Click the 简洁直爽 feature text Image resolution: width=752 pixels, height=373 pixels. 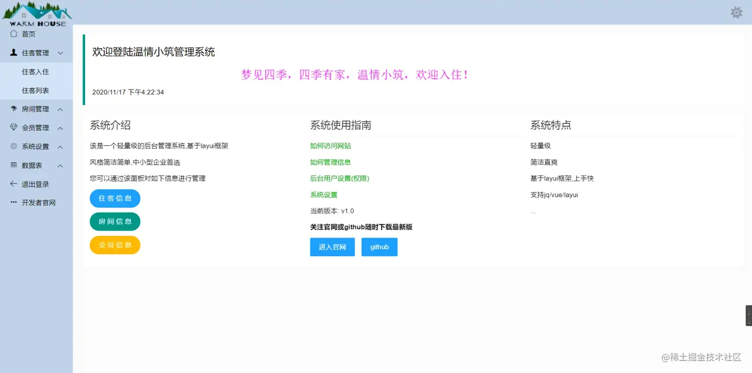544,162
